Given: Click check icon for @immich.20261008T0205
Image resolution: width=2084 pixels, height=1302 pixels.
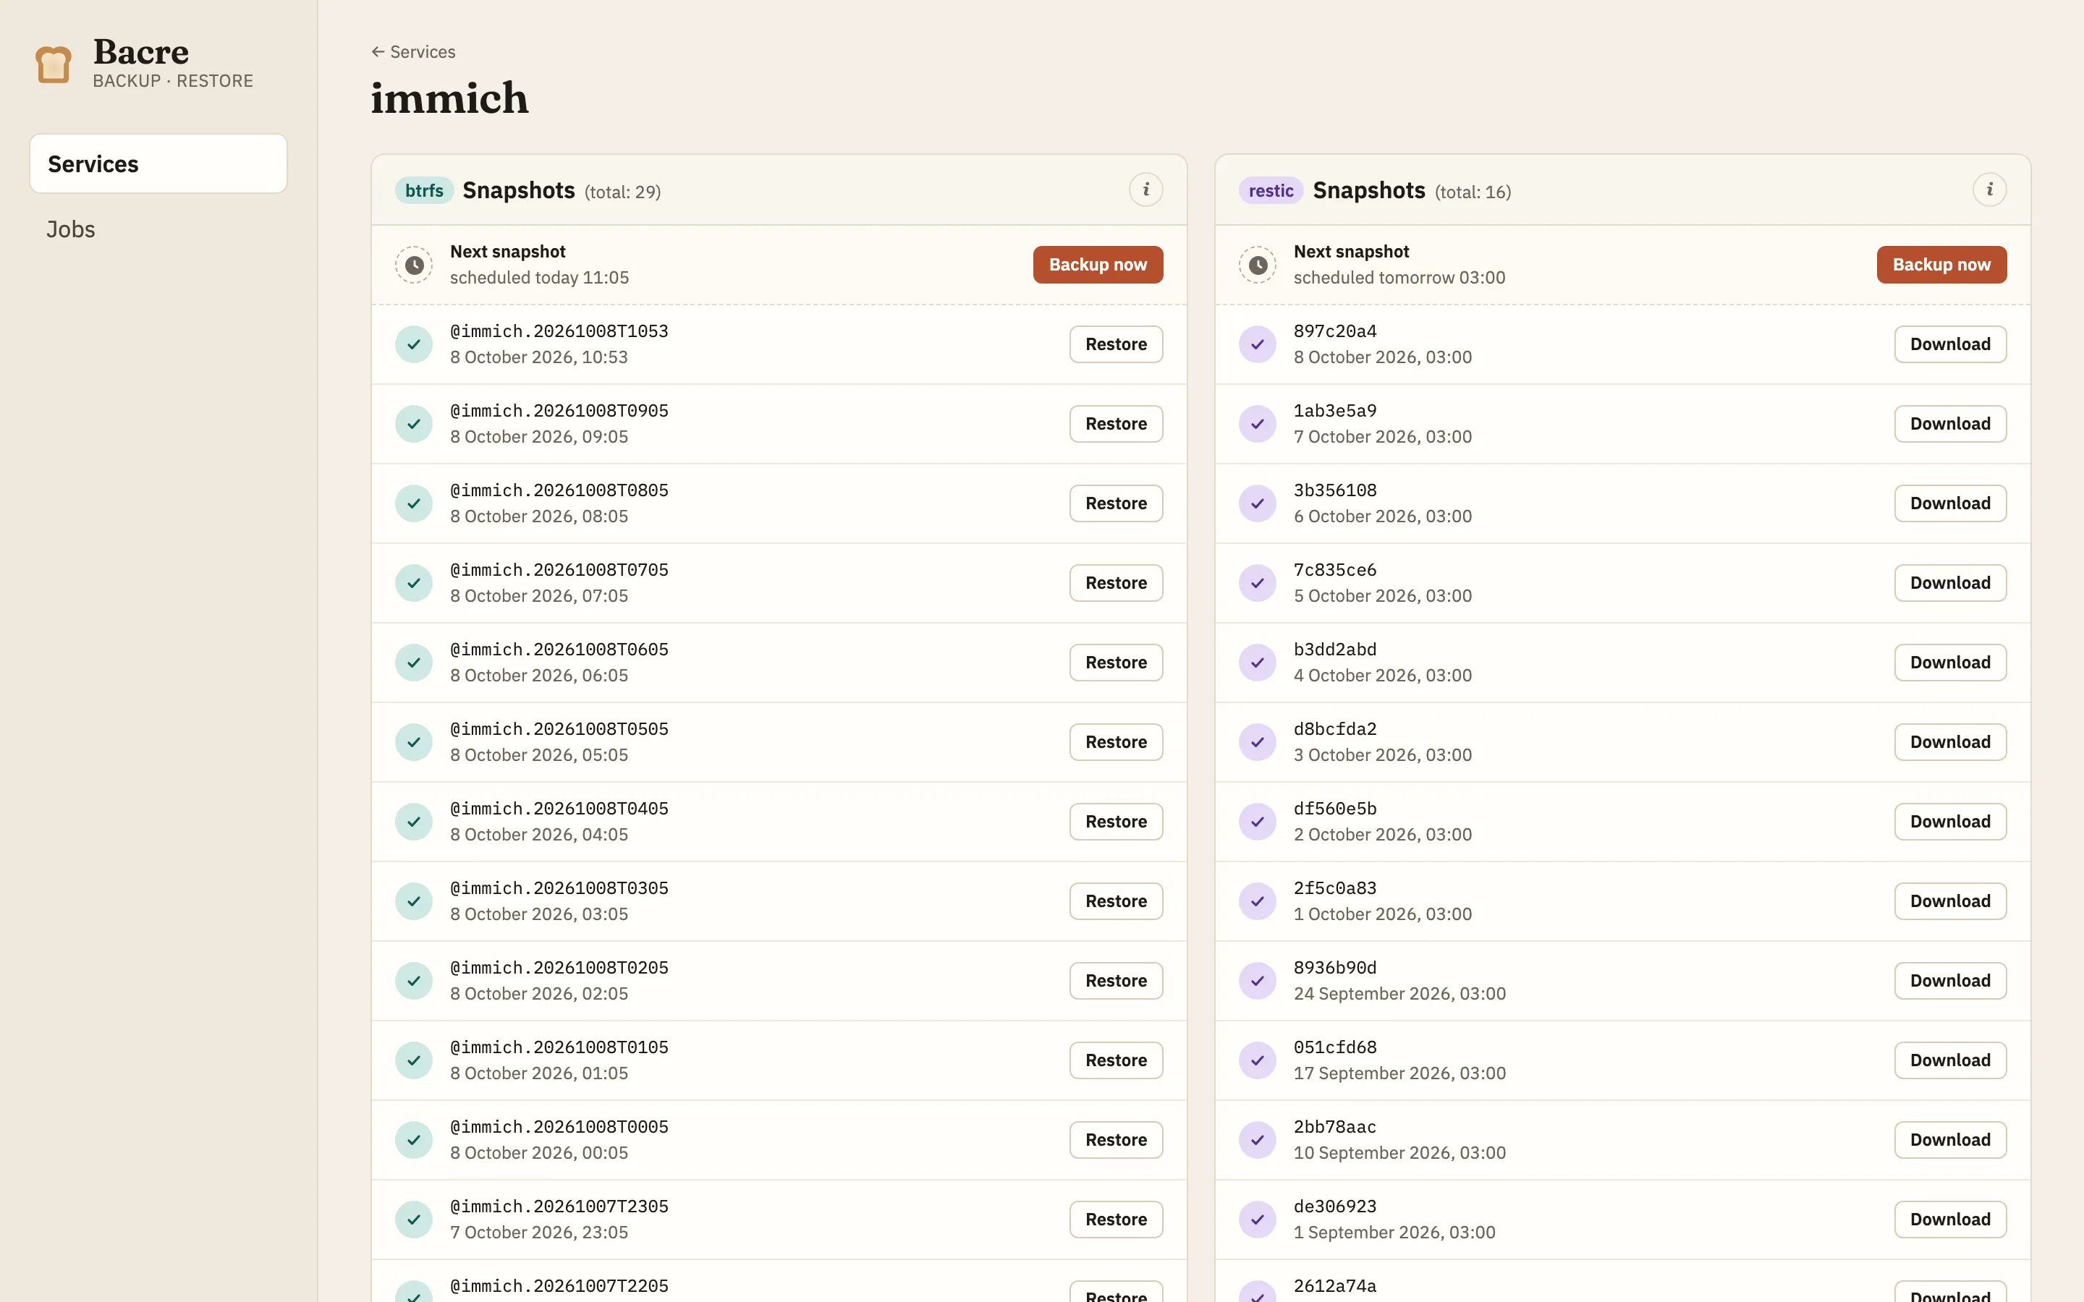Looking at the screenshot, I should coord(413,980).
